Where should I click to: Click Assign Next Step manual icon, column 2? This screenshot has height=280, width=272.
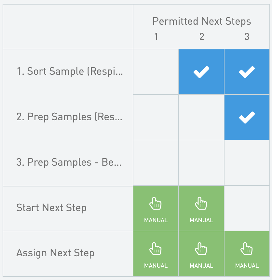[201, 254]
